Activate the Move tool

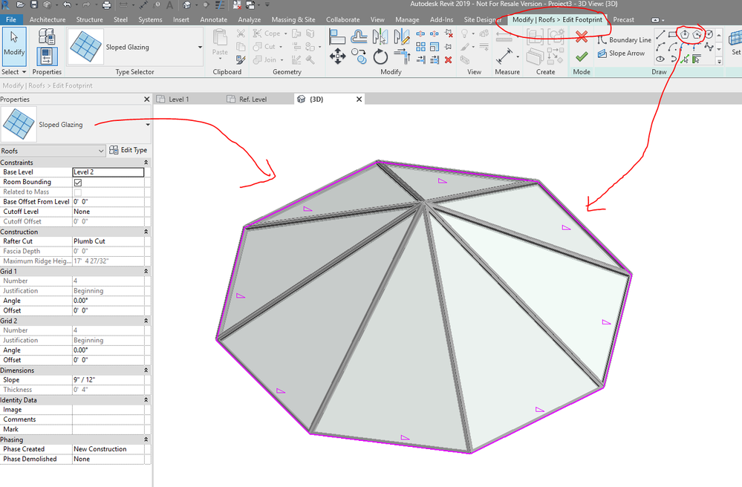point(337,56)
